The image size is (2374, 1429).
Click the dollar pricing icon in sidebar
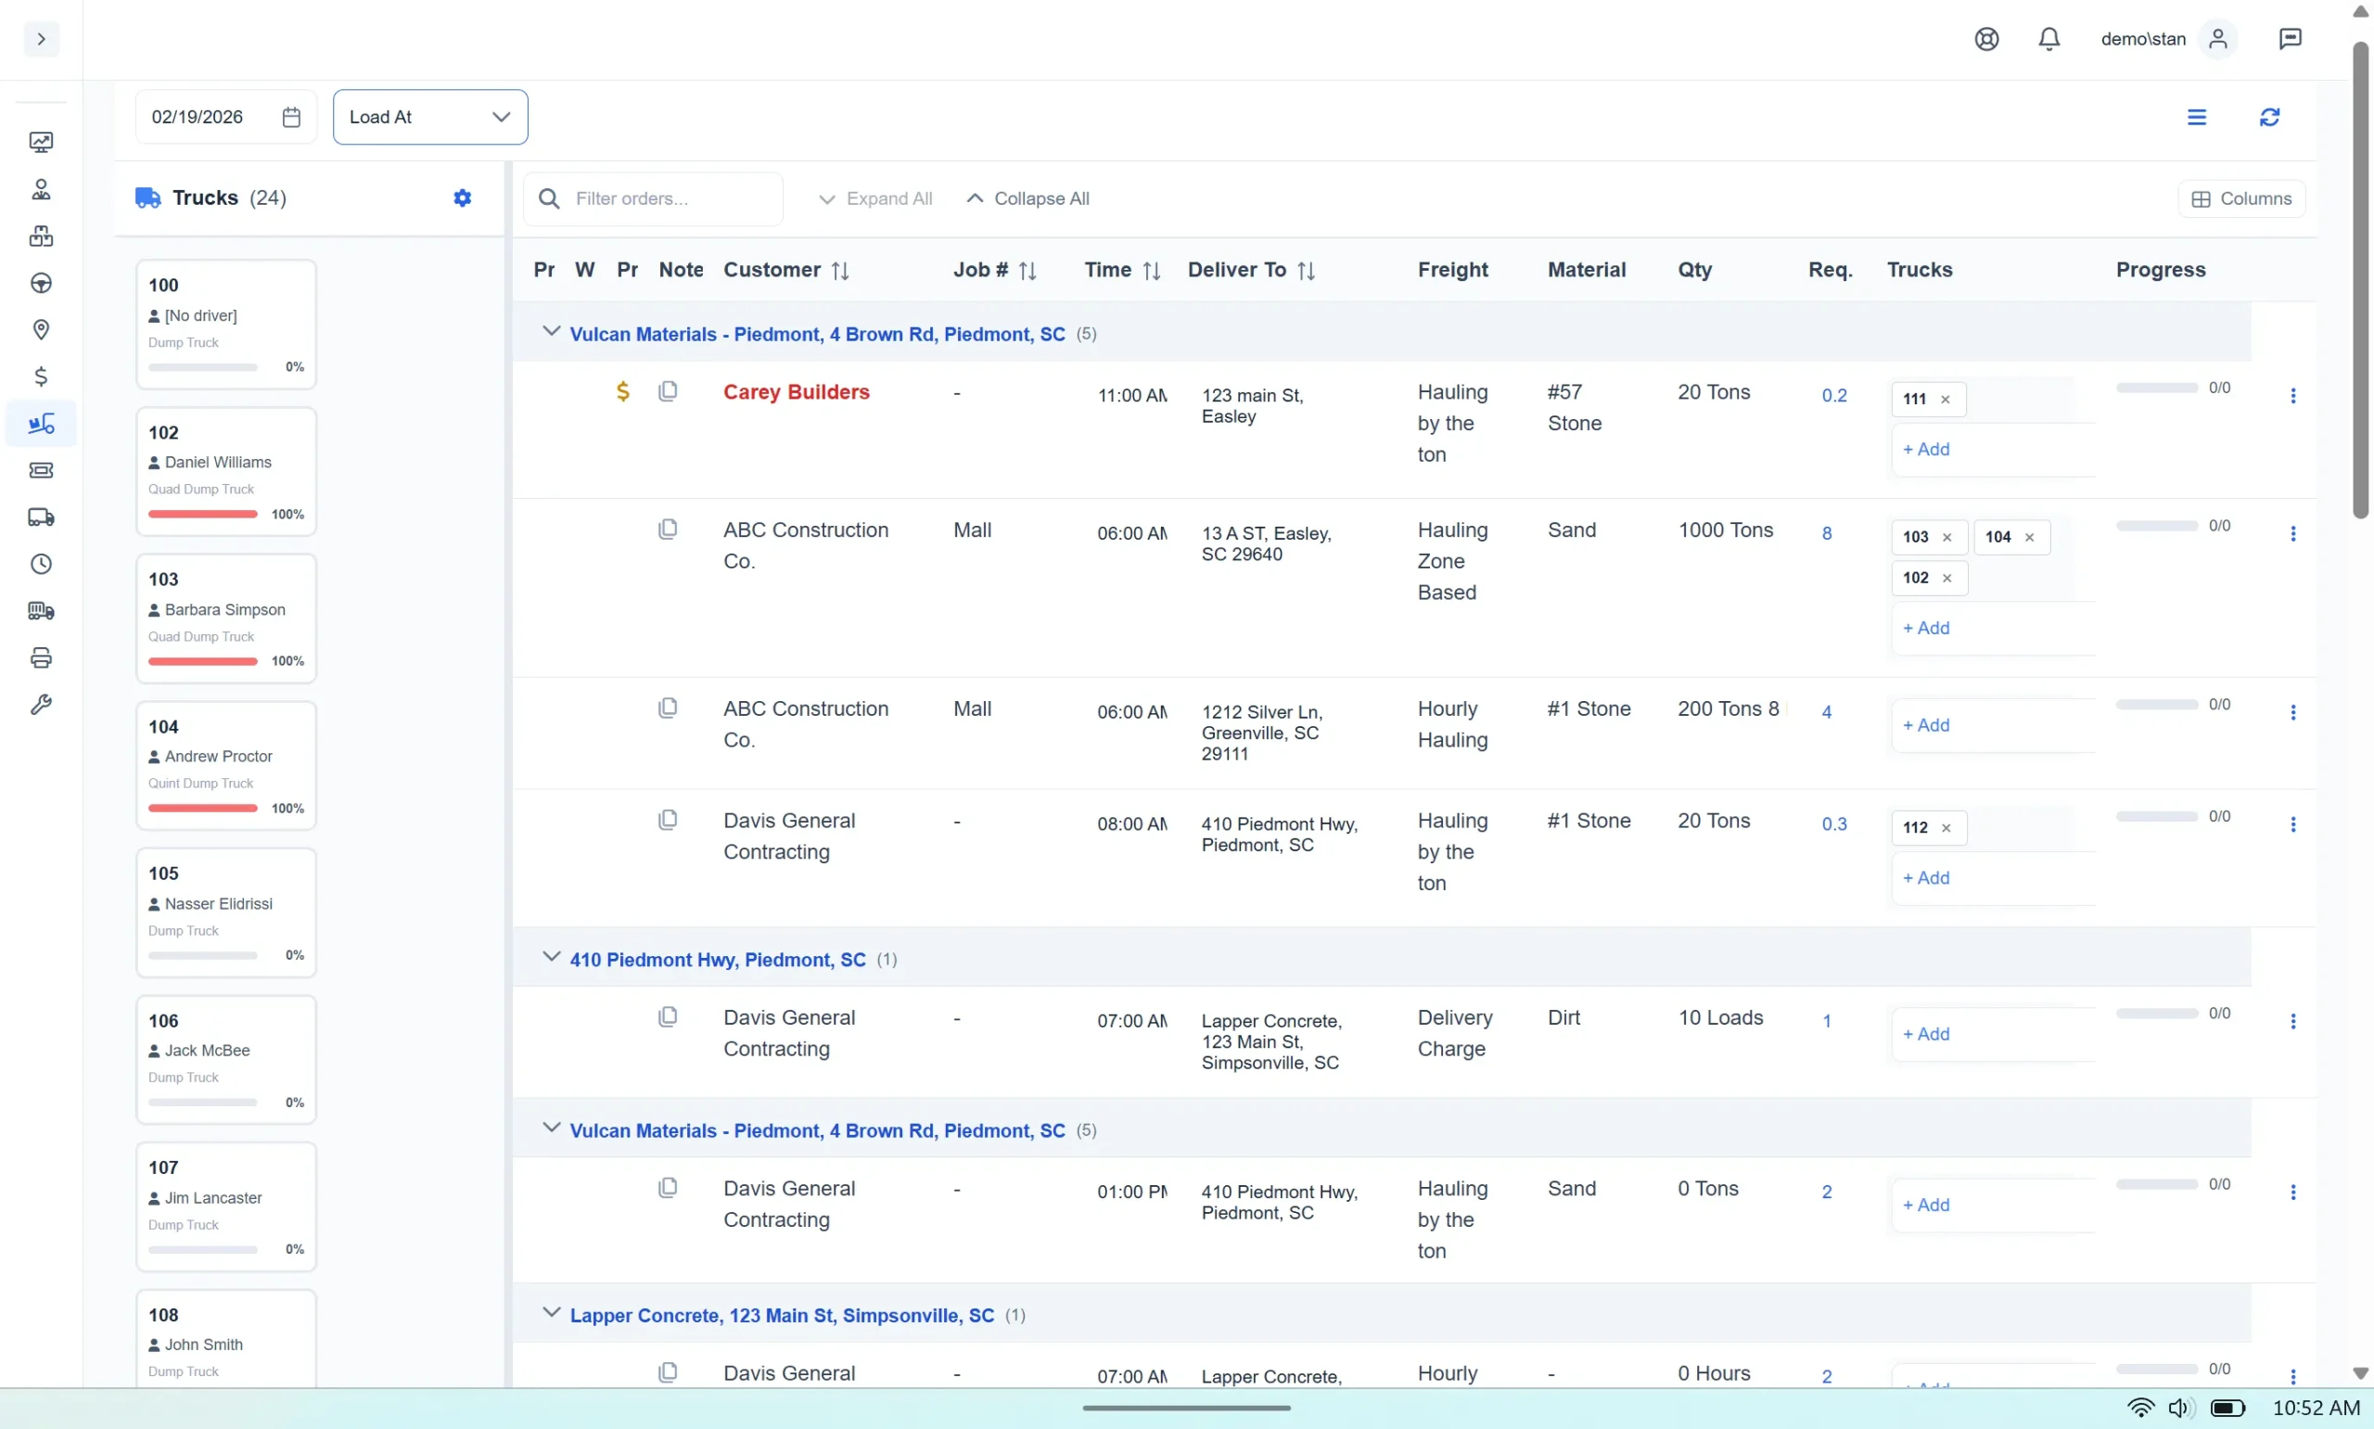(41, 376)
